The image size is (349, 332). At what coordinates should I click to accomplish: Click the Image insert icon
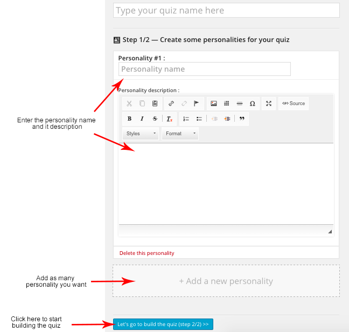(214, 103)
